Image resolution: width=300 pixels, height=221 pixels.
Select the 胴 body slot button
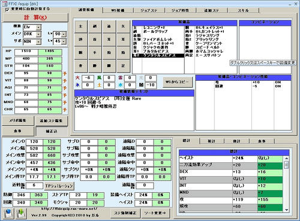click(80, 53)
